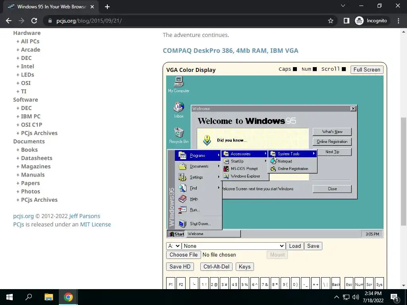Click the Windows 95 Start button
Screen dimensions: 407x305
coord(176,234)
